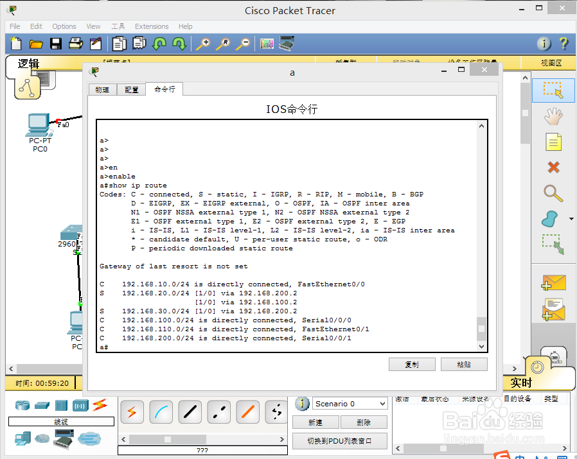Open the drawing palette icon
Screen dimensions: 577x459
267,44
